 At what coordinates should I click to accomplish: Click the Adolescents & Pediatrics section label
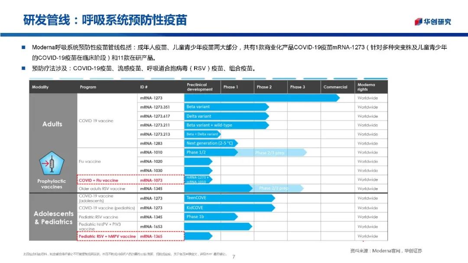(x=54, y=218)
